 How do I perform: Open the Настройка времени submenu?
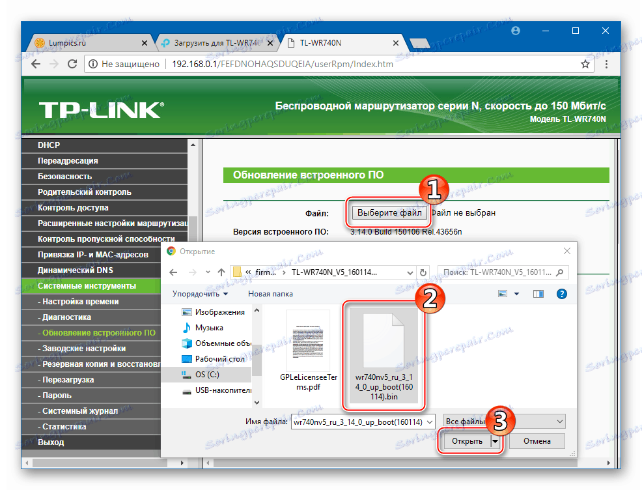91,302
